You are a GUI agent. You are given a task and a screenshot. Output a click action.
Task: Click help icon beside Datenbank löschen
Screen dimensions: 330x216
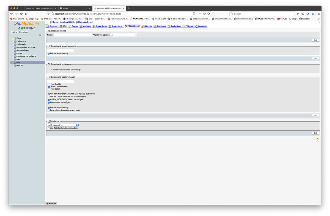click(x=79, y=70)
